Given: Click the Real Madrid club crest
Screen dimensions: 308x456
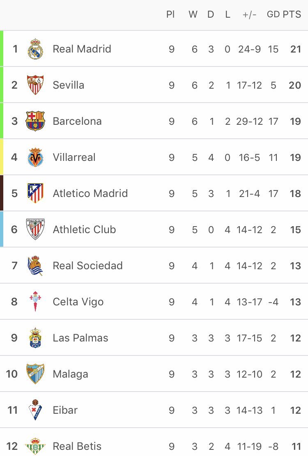Looking at the screenshot, I should [x=35, y=49].
